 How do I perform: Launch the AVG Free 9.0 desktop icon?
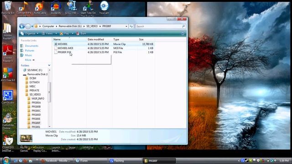(8, 74)
